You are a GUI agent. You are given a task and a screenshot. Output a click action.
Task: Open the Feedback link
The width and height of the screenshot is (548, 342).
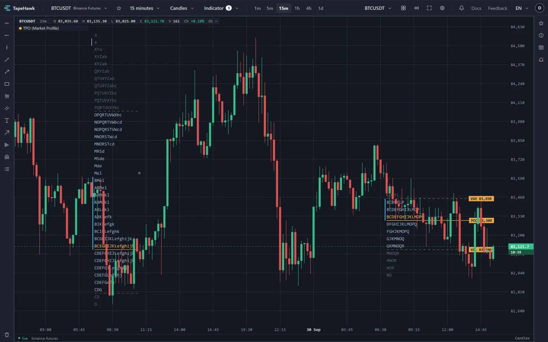pos(497,8)
